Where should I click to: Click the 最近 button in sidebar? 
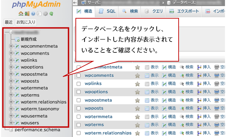point(9,22)
